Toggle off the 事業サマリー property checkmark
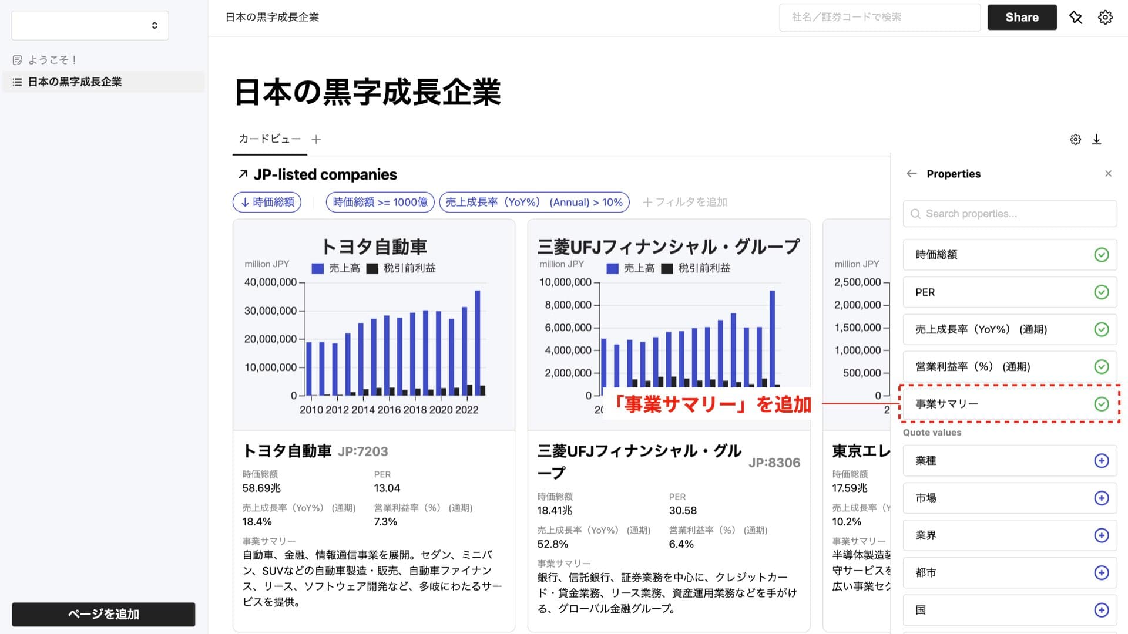This screenshot has height=634, width=1128. click(1102, 404)
